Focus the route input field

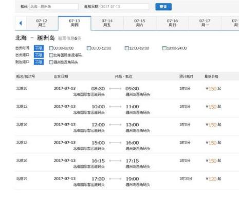(54, 7)
